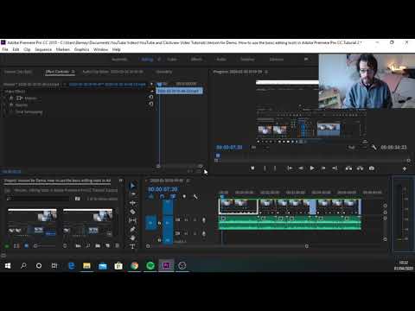415x311 pixels.
Task: Add marker from the timeline header
Action: pyautogui.click(x=184, y=197)
